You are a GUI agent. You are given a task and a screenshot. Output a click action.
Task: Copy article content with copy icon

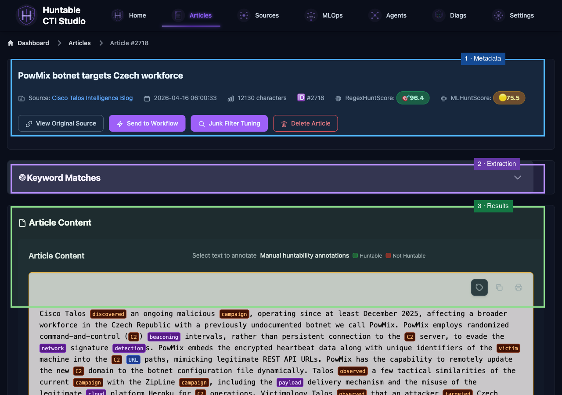pos(499,287)
